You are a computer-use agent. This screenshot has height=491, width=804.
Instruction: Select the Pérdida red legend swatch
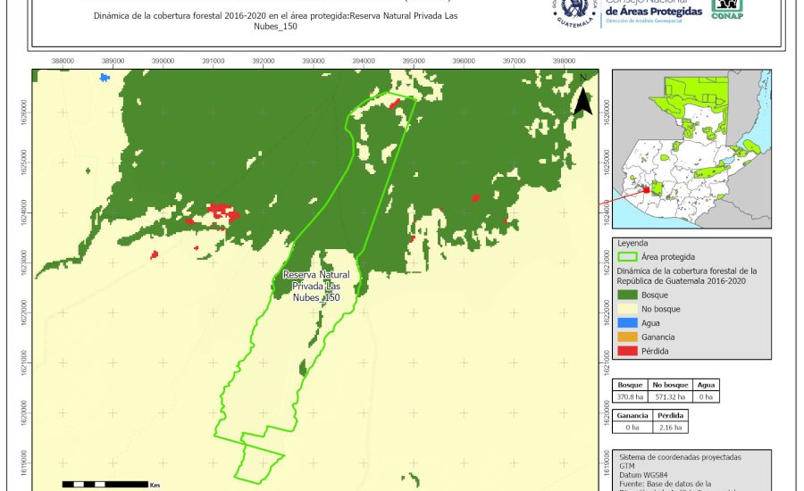tap(627, 351)
